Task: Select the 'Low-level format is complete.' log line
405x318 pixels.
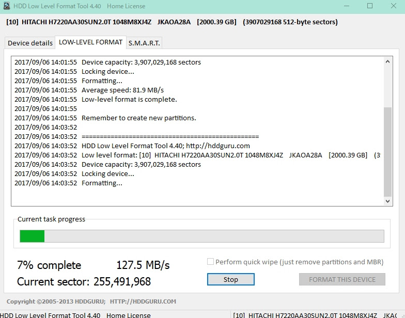Action: [x=129, y=99]
